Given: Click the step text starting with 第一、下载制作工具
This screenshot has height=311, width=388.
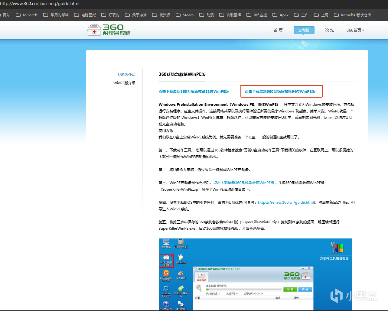Looking at the screenshot, I should click(256, 154).
